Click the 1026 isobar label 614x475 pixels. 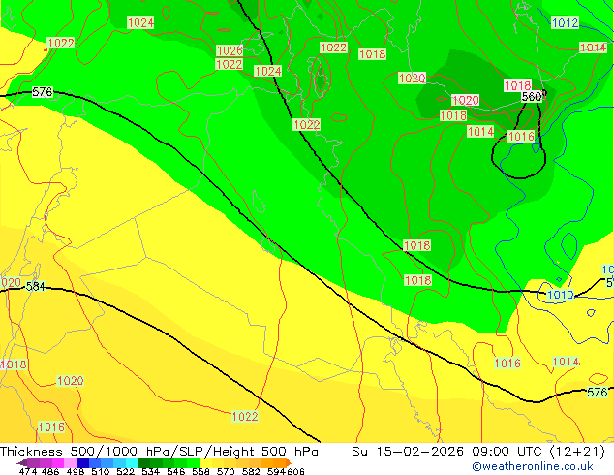(230, 50)
